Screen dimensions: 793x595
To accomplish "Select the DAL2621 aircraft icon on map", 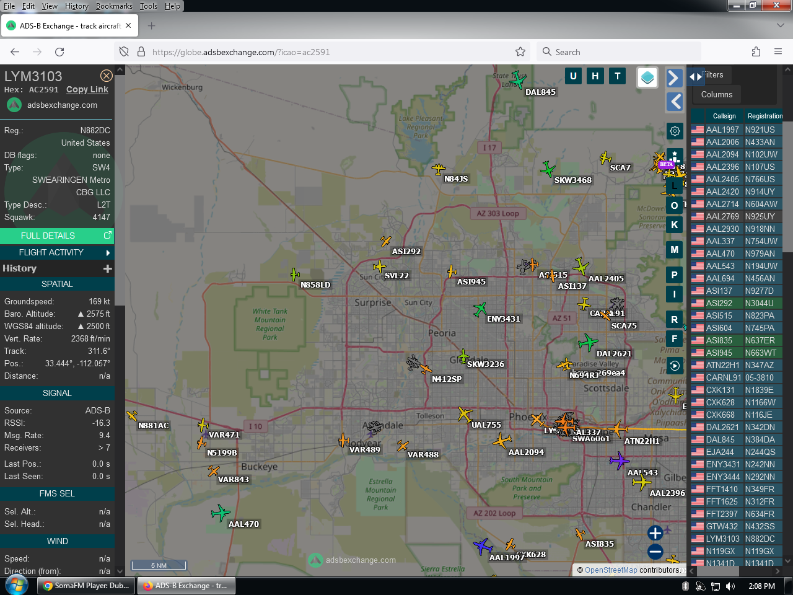I will click(587, 342).
